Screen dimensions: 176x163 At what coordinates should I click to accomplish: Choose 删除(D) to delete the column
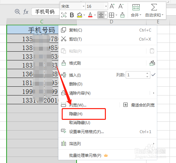pos(76,84)
